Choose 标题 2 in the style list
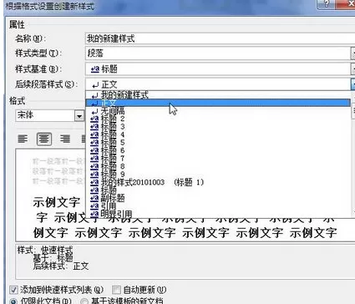This screenshot has height=304, width=355. (x=218, y=119)
